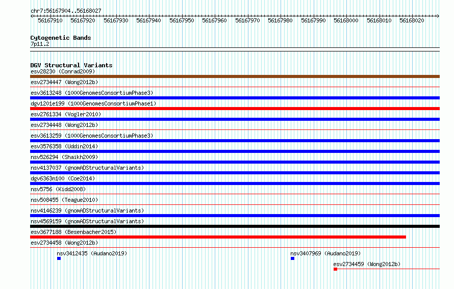Click red esv2734459 variant marker
454x289 pixels.
point(335,269)
